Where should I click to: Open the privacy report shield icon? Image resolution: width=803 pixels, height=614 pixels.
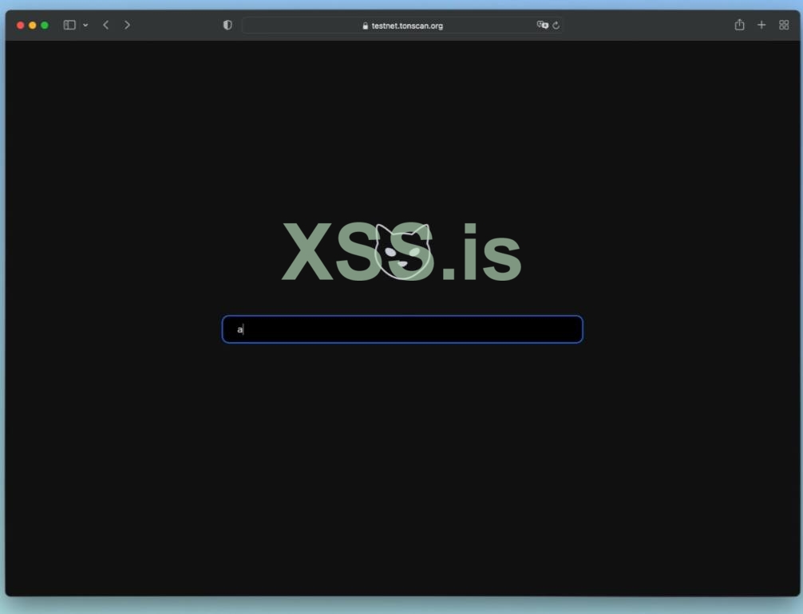227,25
